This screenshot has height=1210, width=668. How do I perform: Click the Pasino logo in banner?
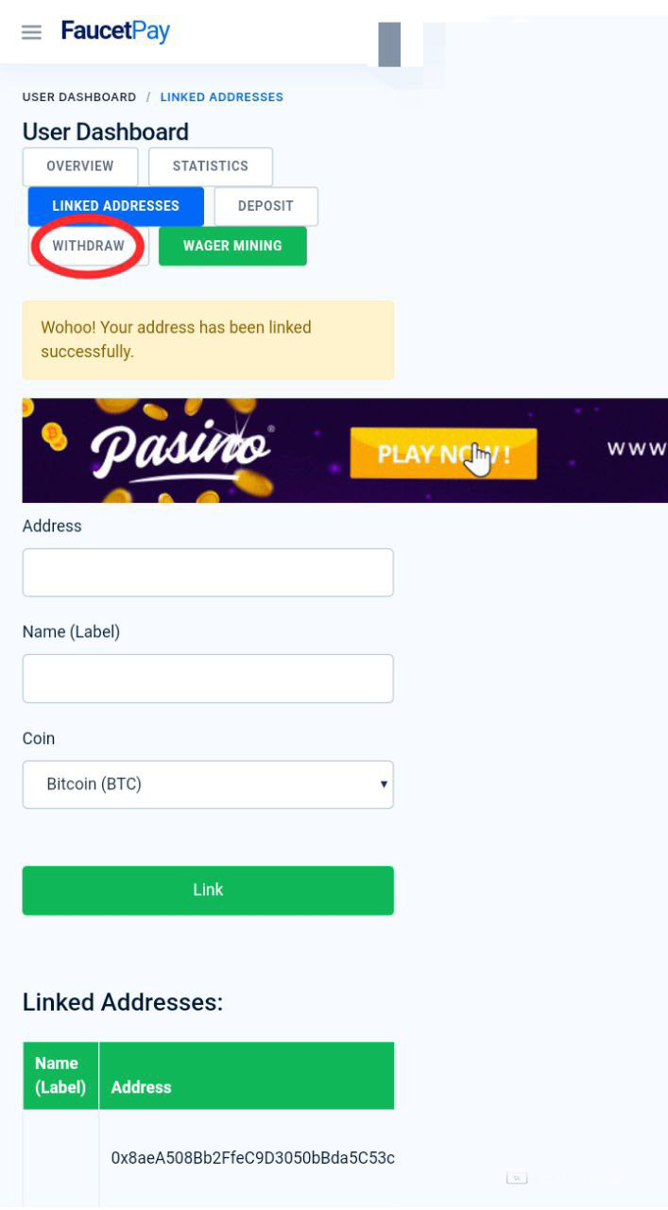click(x=180, y=450)
